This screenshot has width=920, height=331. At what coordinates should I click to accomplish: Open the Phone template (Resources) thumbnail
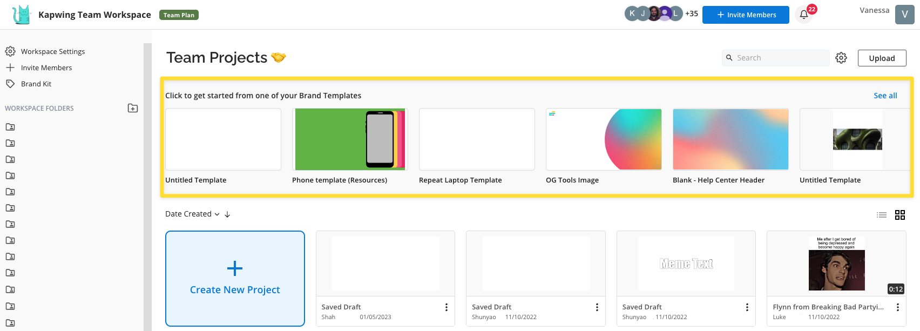[x=350, y=139]
